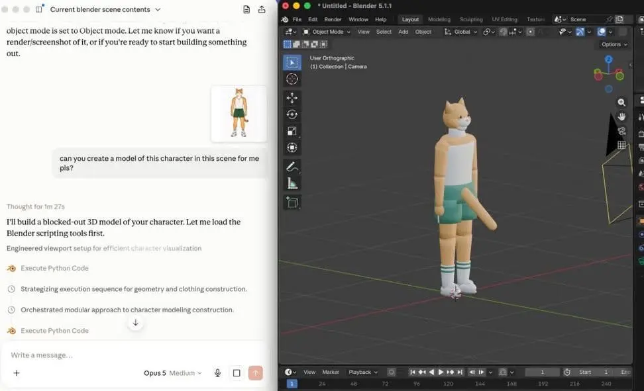Image resolution: width=644 pixels, height=391 pixels.
Task: Click the send message button
Action: 256,373
